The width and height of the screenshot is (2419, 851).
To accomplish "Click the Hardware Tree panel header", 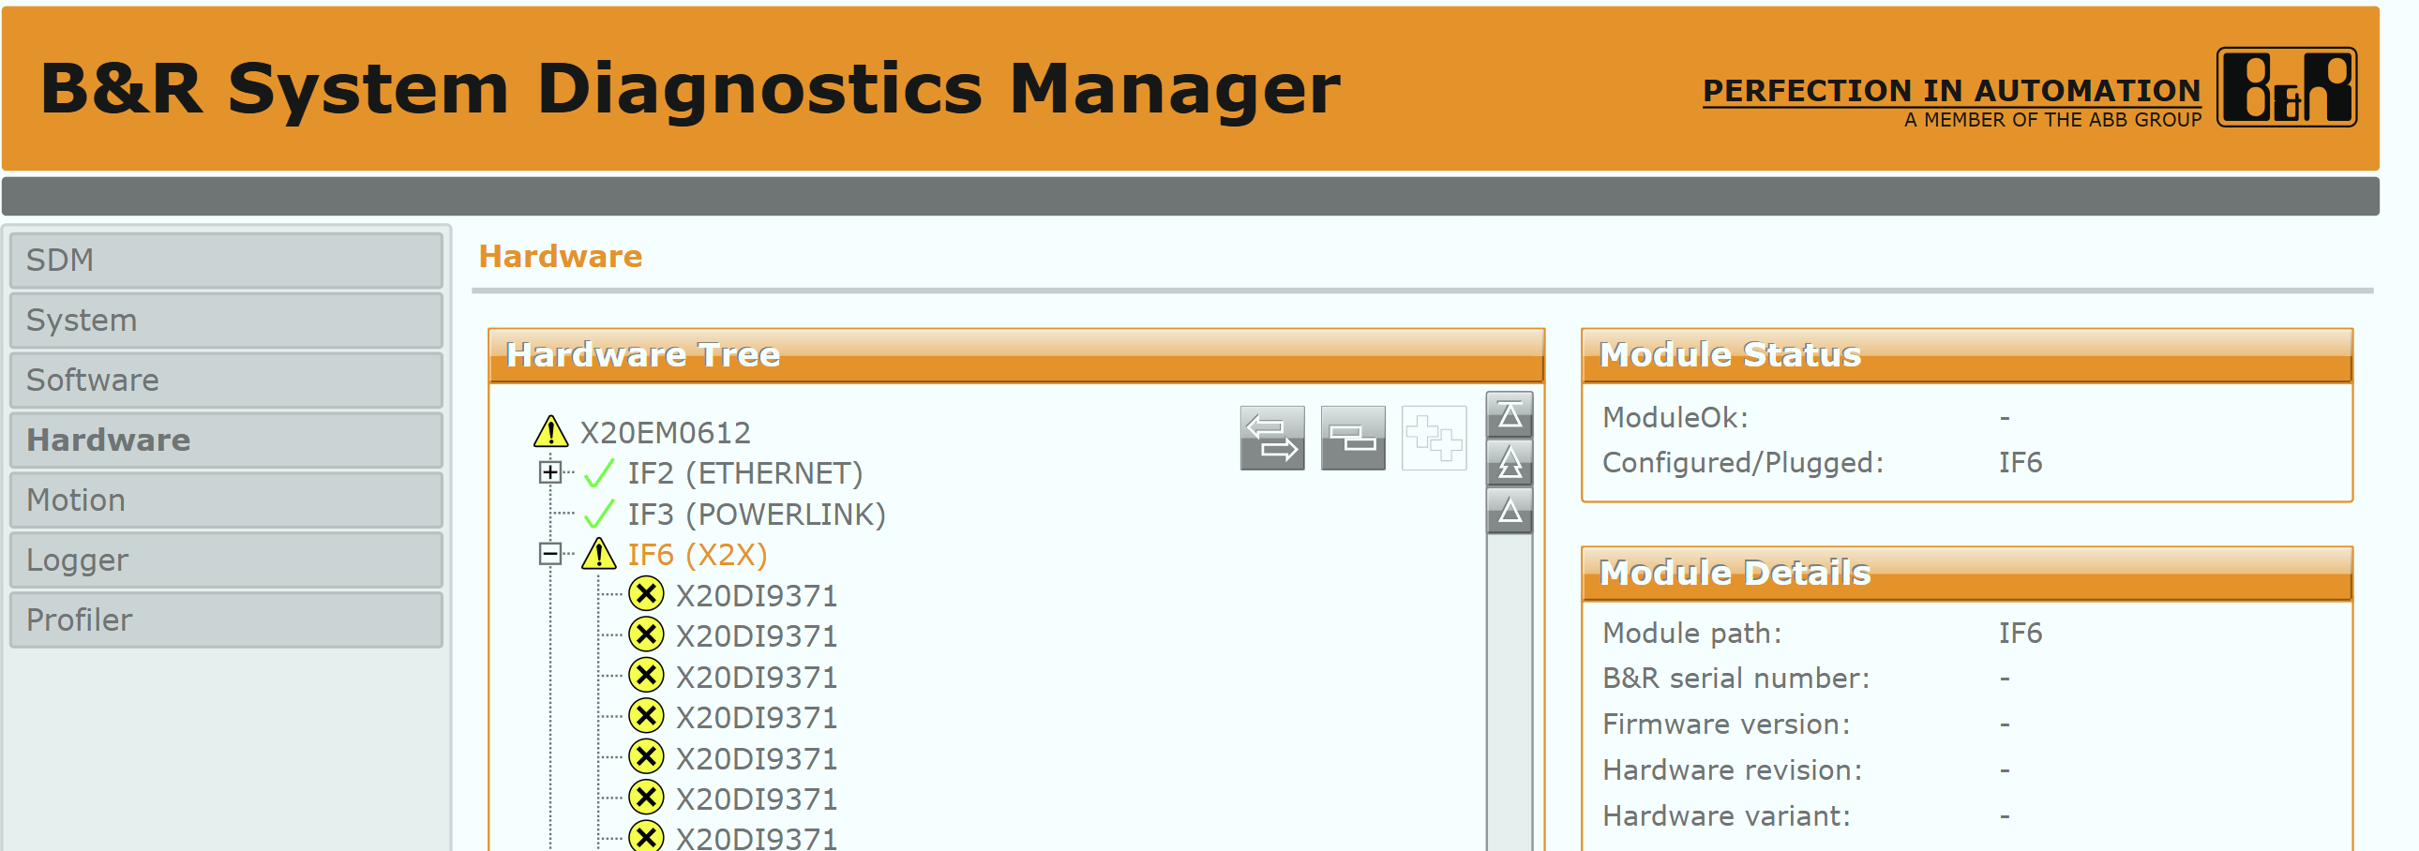I will point(1016,354).
